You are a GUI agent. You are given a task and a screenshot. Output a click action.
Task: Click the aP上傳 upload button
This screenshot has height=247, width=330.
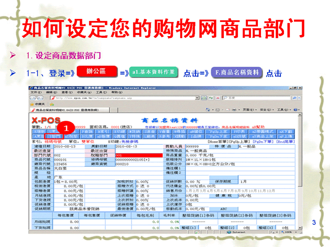[x=286, y=136]
